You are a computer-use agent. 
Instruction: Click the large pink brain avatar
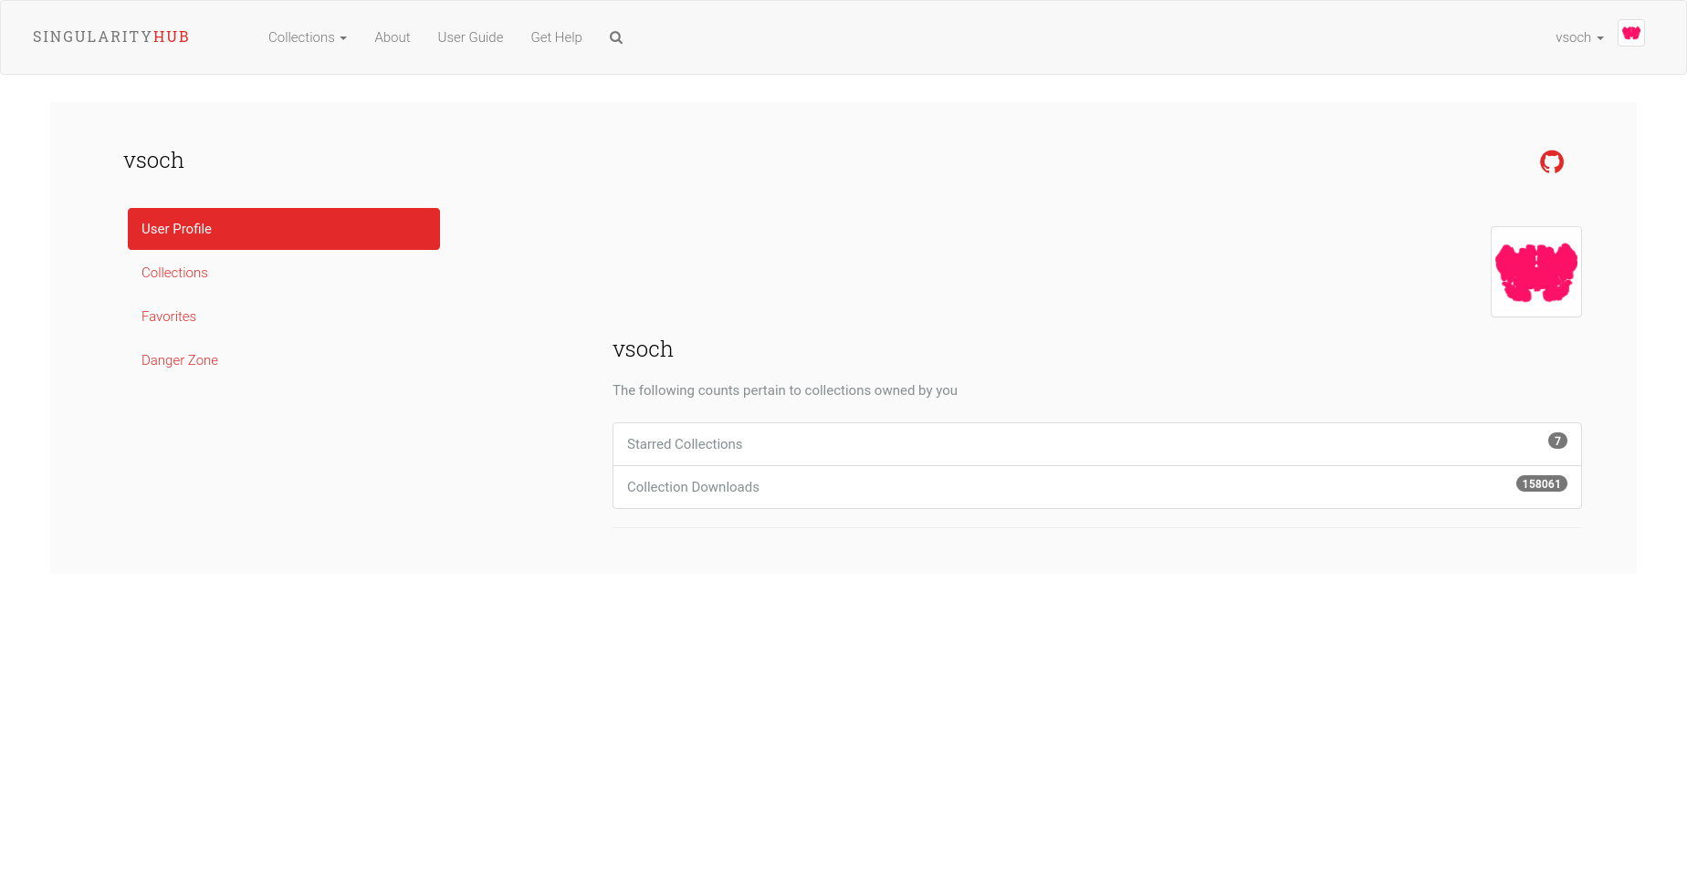click(x=1536, y=272)
